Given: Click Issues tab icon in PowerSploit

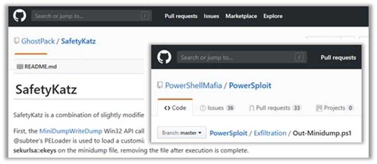Looking at the screenshot, I should [203, 108].
